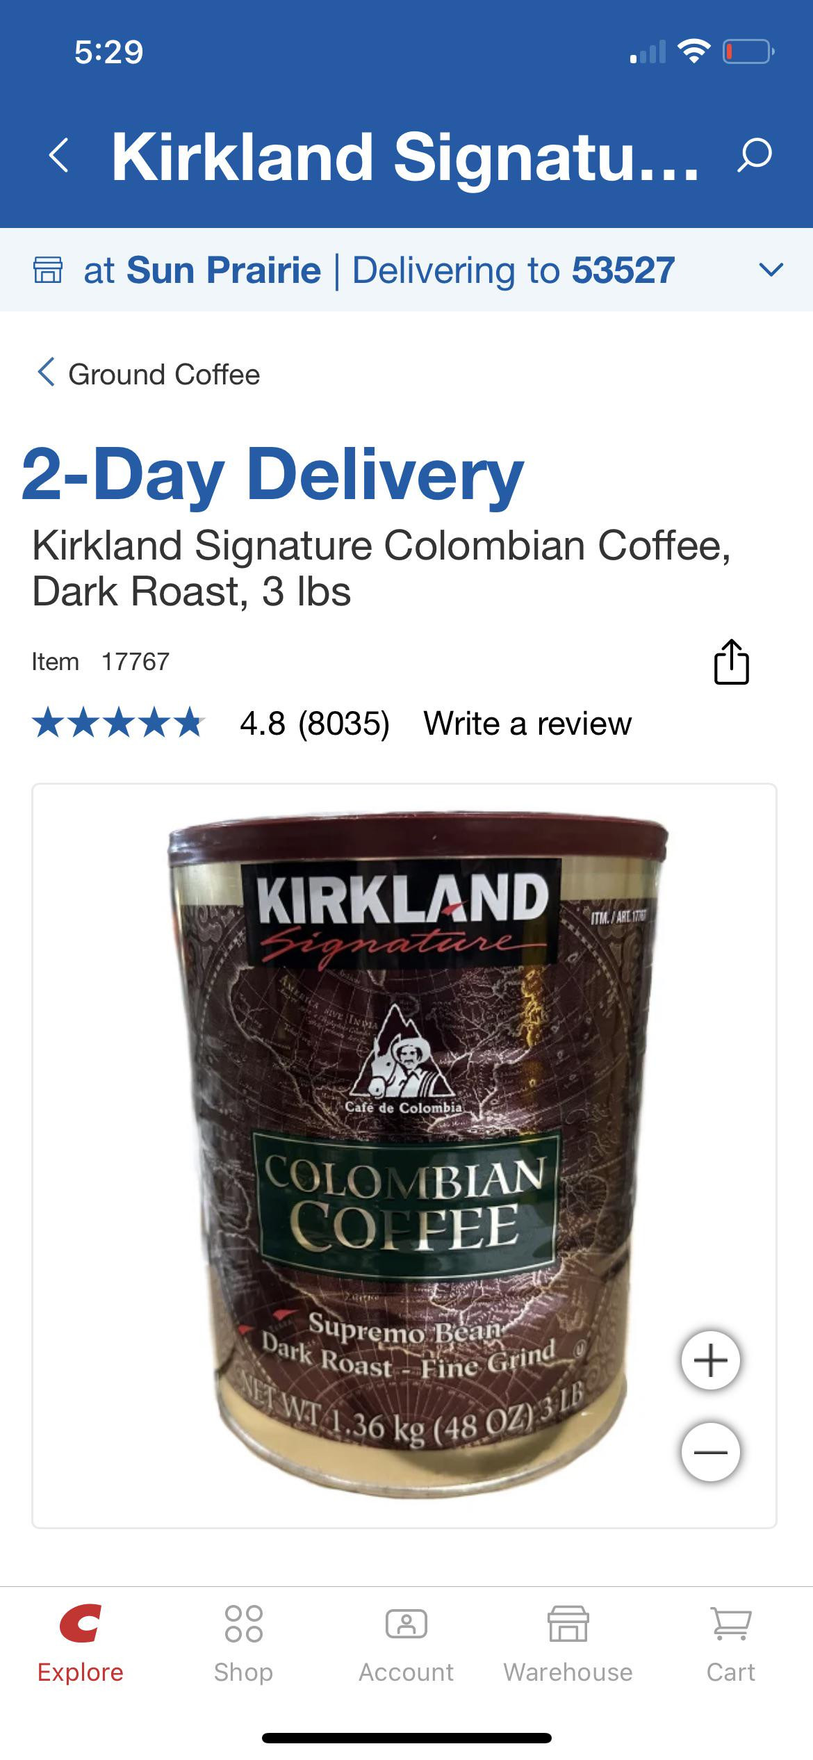This screenshot has width=813, height=1760.
Task: Open the Cart tab
Action: coord(731,1645)
